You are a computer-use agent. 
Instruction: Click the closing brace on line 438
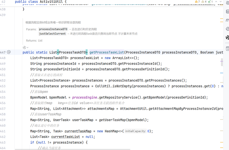(23, 9)
